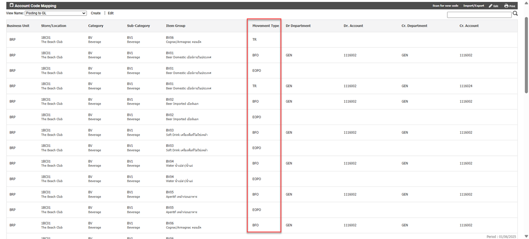Click the Edit link beside Create

111,13
